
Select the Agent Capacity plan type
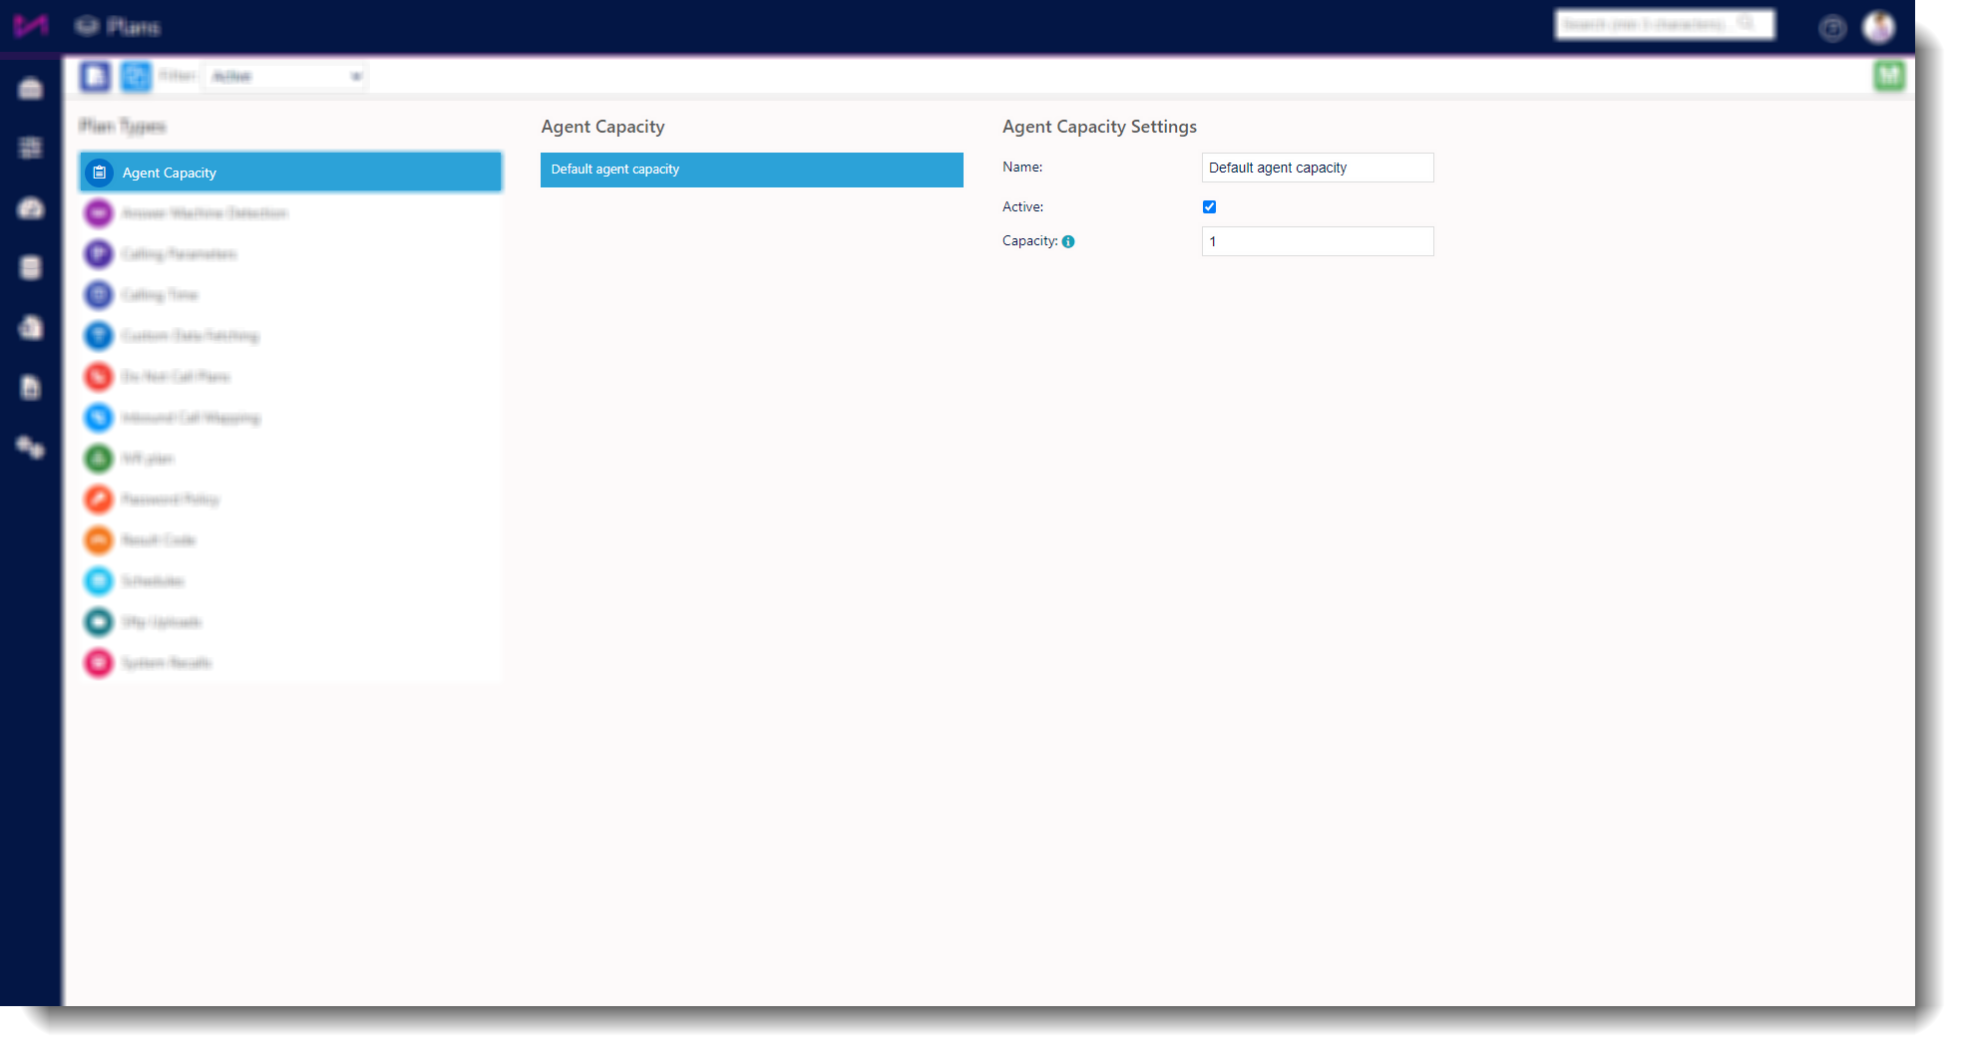(290, 173)
